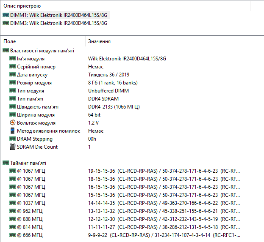Click the lightning voltage icon for Вольтаж модуля

(x=12, y=122)
